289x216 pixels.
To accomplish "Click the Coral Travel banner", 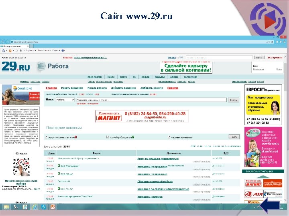I will pyautogui.click(x=21, y=94).
